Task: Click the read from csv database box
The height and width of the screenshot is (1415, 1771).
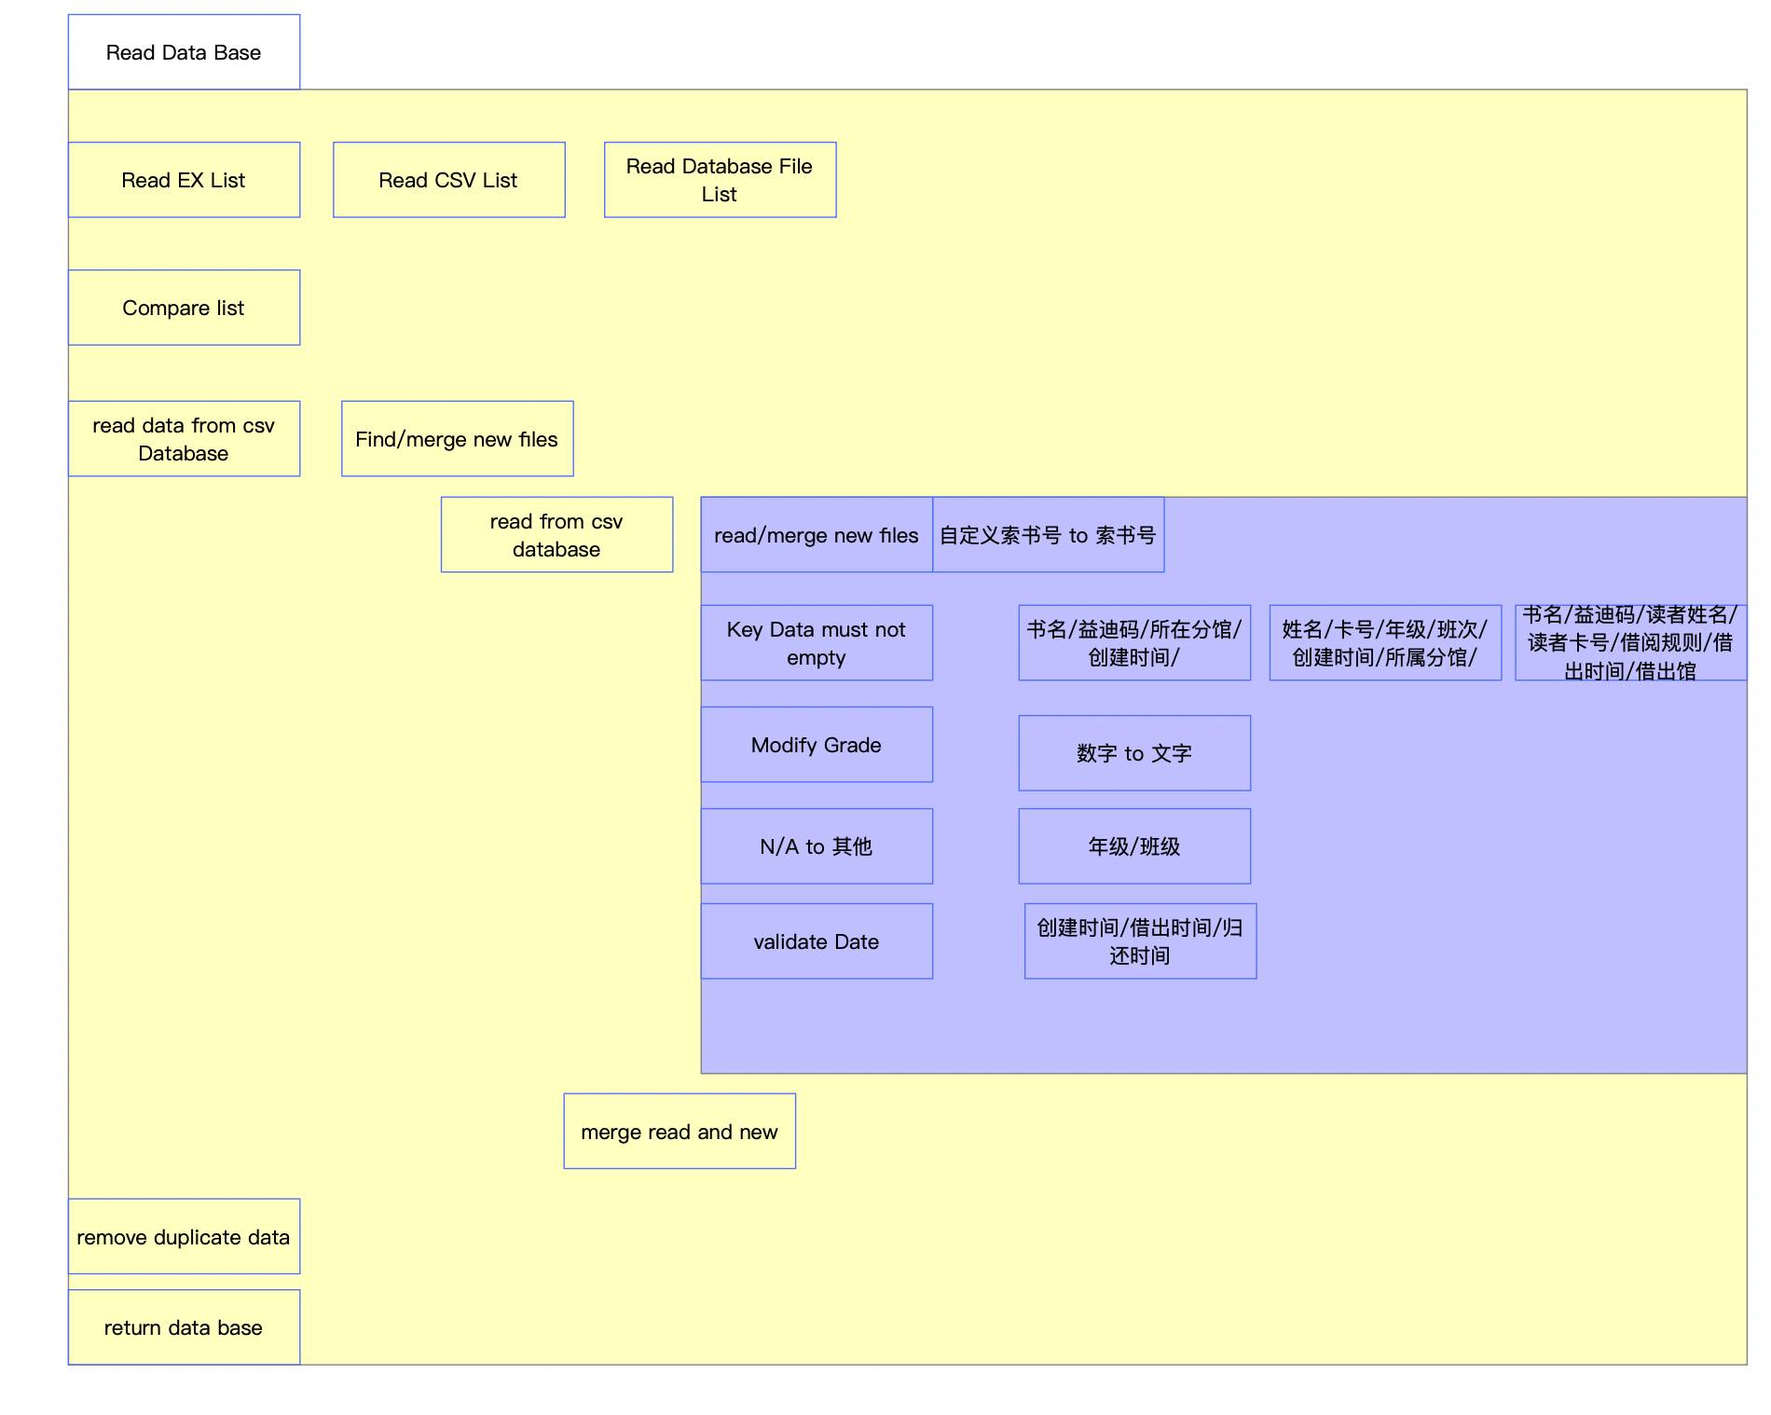Action: click(556, 535)
